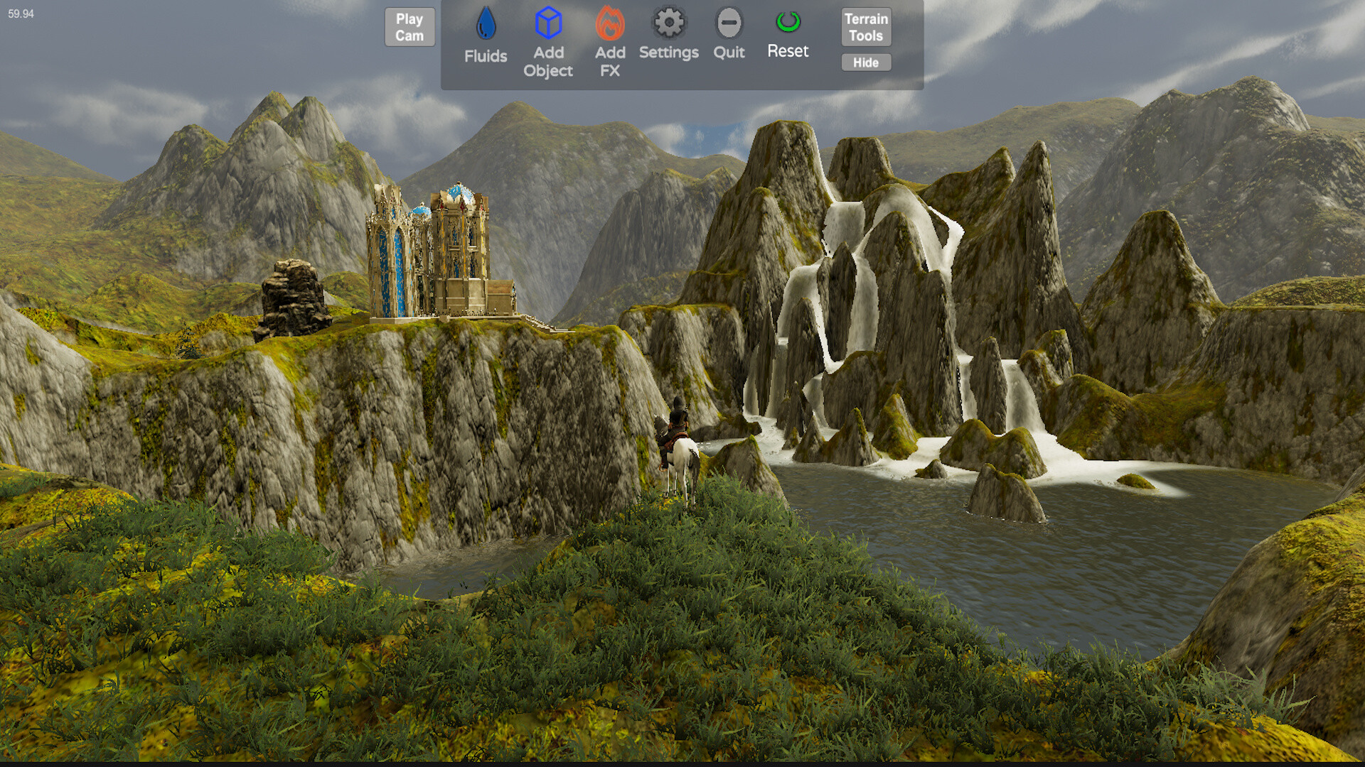This screenshot has height=767, width=1365.
Task: Open the Fluids water droplet tool
Action: click(x=486, y=27)
